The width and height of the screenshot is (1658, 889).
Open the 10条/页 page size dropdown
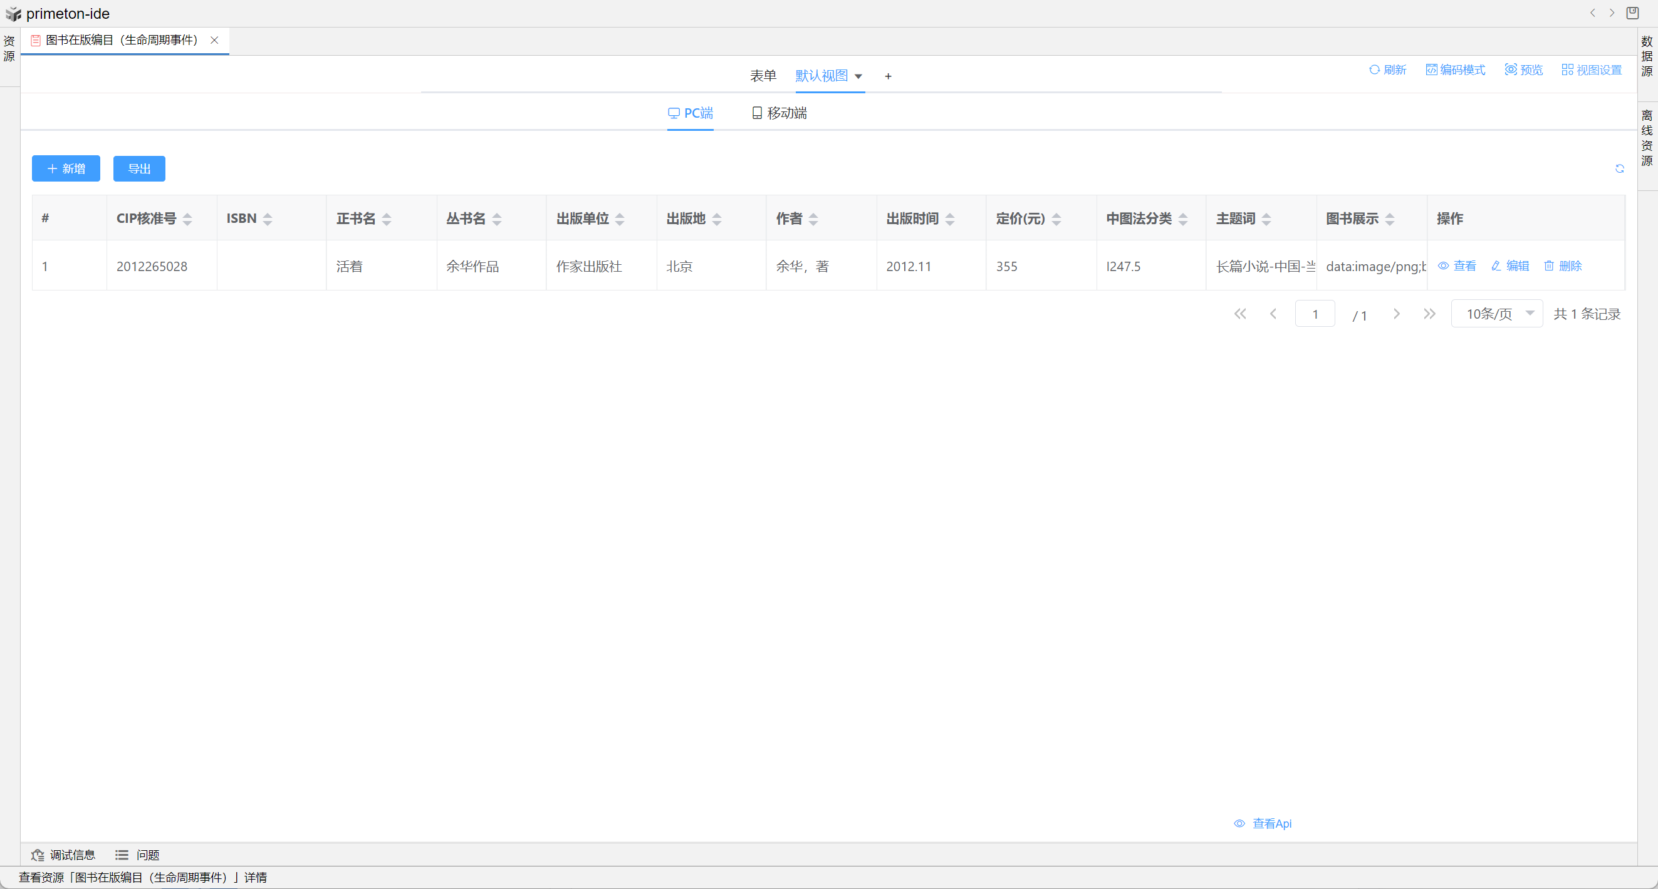click(x=1496, y=313)
